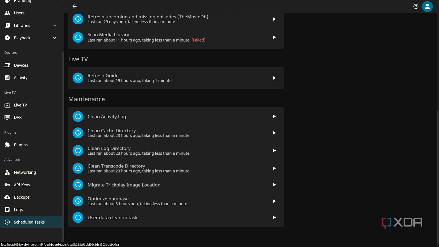
Task: Click the main page vertical scrollbar
Action: pos(438,177)
